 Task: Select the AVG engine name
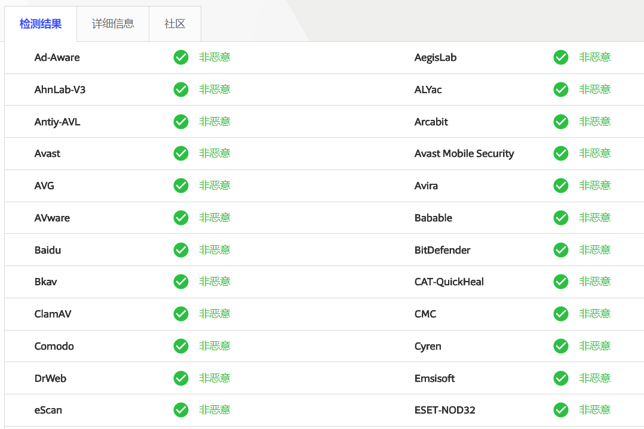pos(44,186)
